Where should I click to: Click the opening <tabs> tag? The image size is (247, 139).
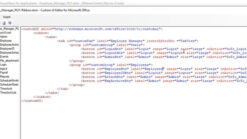(51, 37)
